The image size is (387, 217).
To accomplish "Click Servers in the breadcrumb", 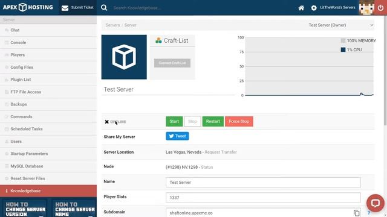I will pyautogui.click(x=112, y=25).
